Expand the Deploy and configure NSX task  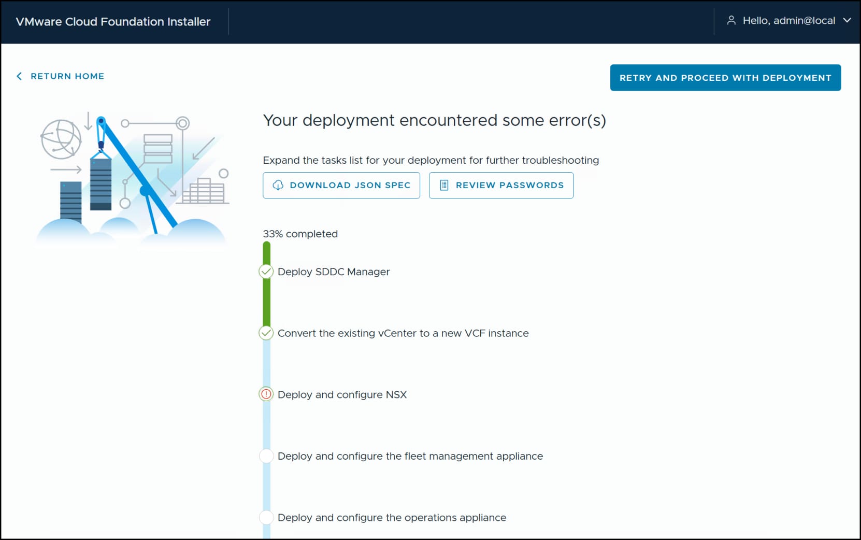click(342, 395)
